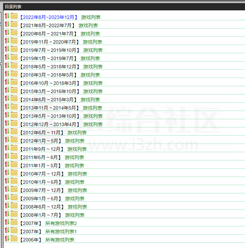Open folder icon for 2013年5月~2013年10月 row
Image resolution: width=245 pixels, height=248 pixels.
[x=14, y=115]
